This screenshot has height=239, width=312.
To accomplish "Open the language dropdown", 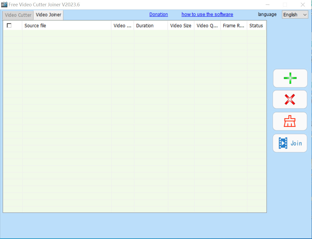I will pos(295,15).
